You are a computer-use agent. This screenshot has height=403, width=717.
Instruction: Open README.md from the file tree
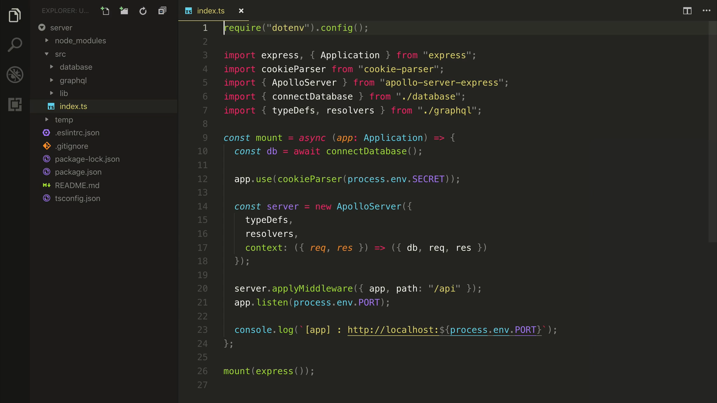(x=77, y=185)
